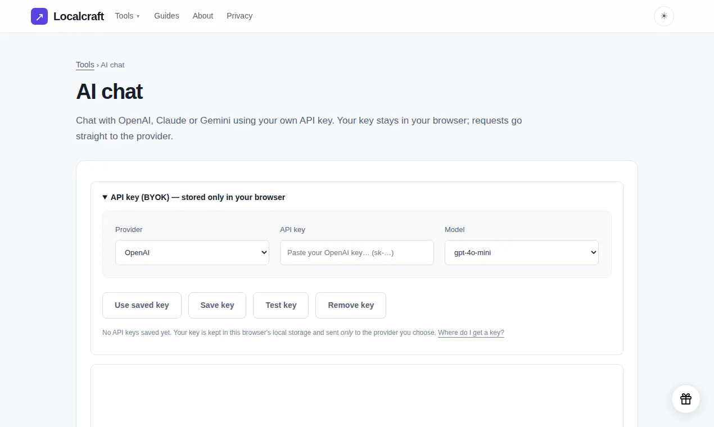Image resolution: width=714 pixels, height=427 pixels.
Task: Open the Privacy page
Action: point(239,16)
